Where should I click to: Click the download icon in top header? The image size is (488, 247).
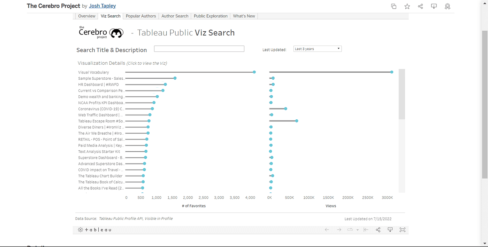pos(434,6)
